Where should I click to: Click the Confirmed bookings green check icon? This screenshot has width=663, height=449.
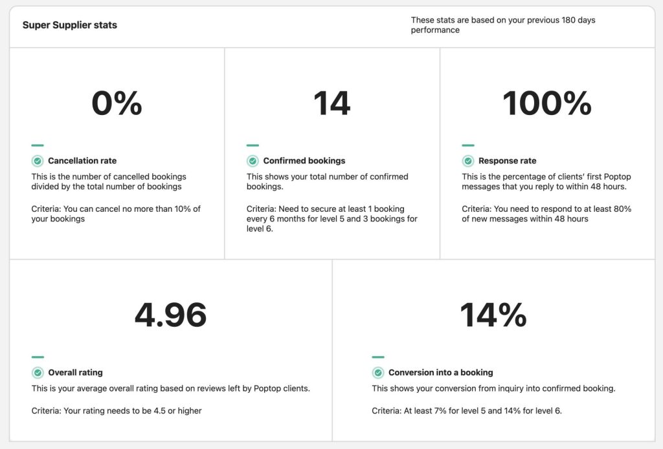click(x=253, y=161)
